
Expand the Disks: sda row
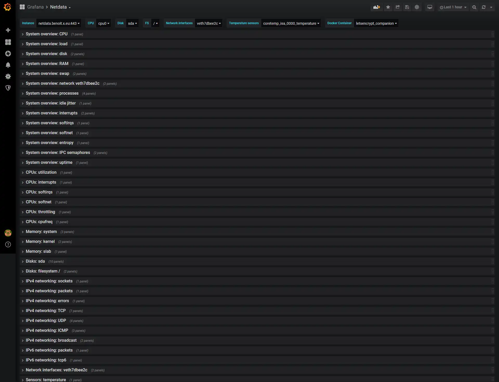click(x=36, y=261)
